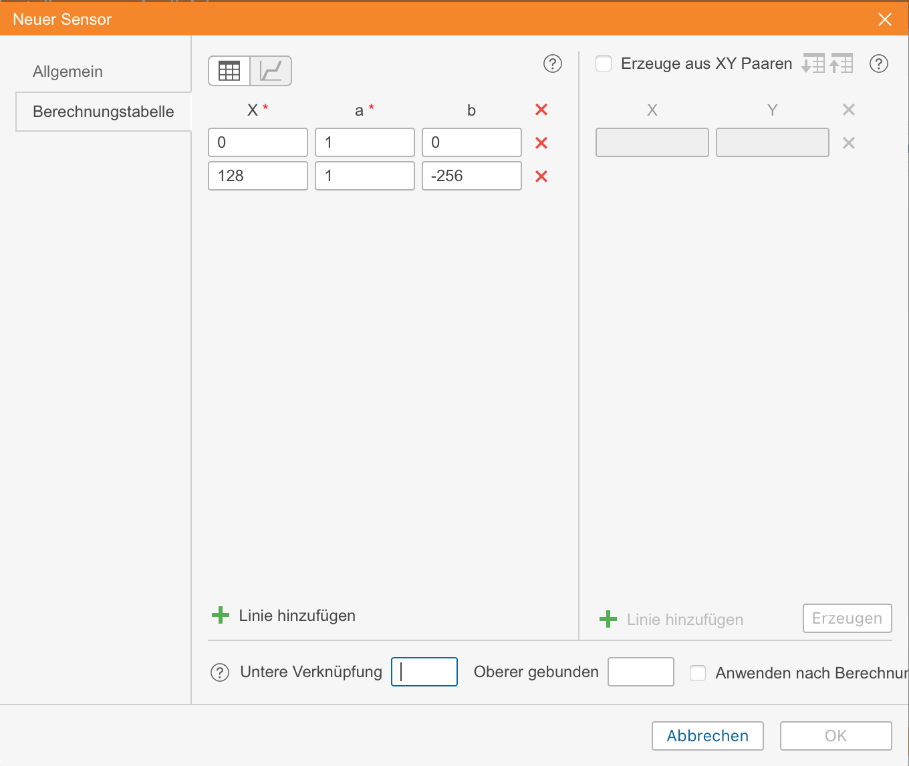
Task: Delete the row with X value 0
Action: click(541, 143)
